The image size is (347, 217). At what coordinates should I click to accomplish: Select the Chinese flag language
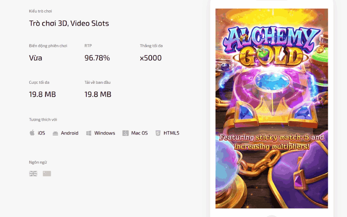(47, 174)
